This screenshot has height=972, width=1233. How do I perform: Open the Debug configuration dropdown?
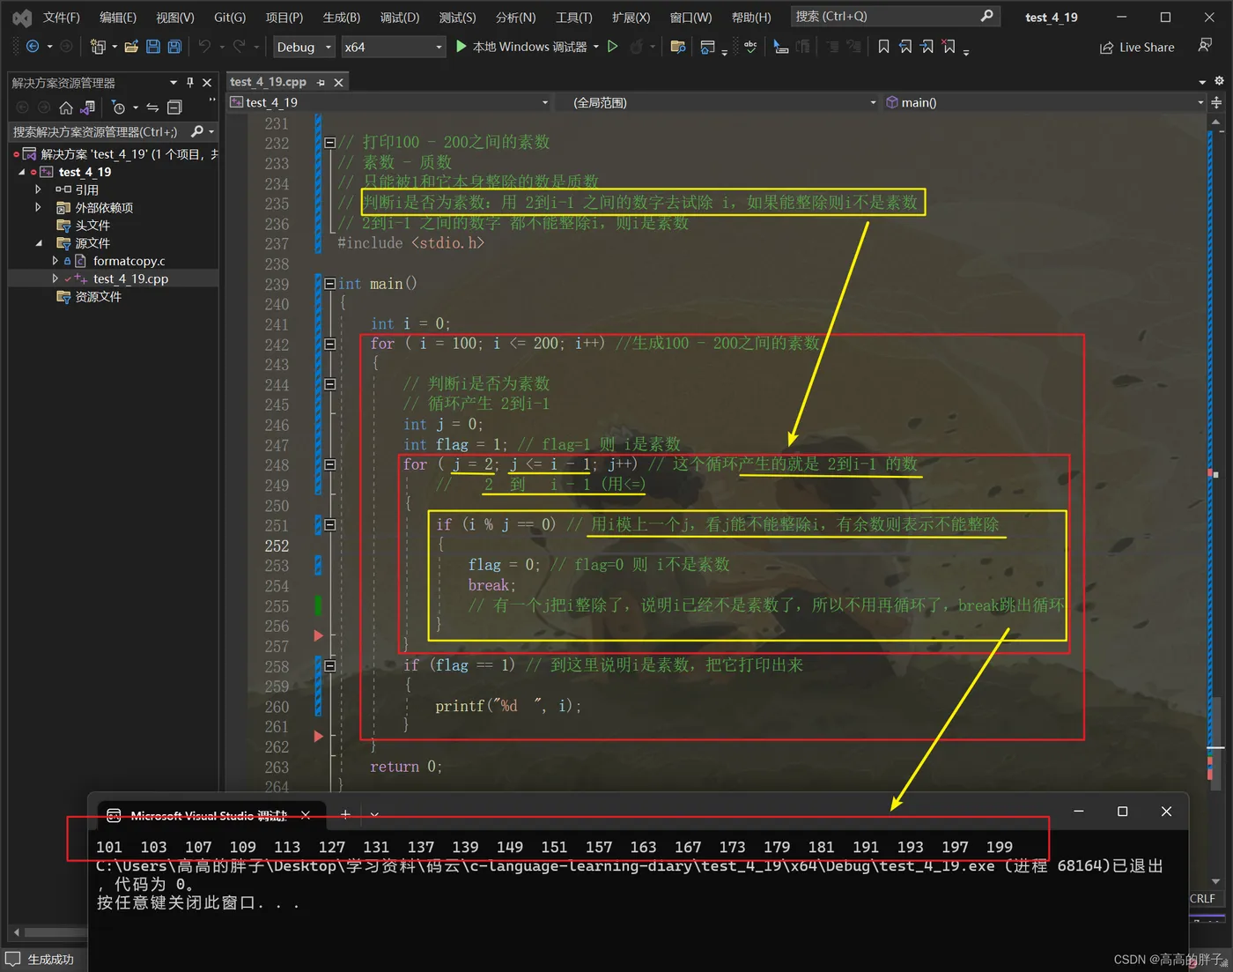303,47
